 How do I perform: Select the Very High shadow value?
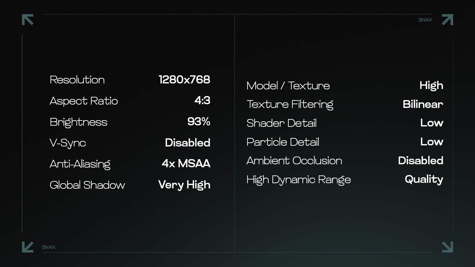point(184,185)
